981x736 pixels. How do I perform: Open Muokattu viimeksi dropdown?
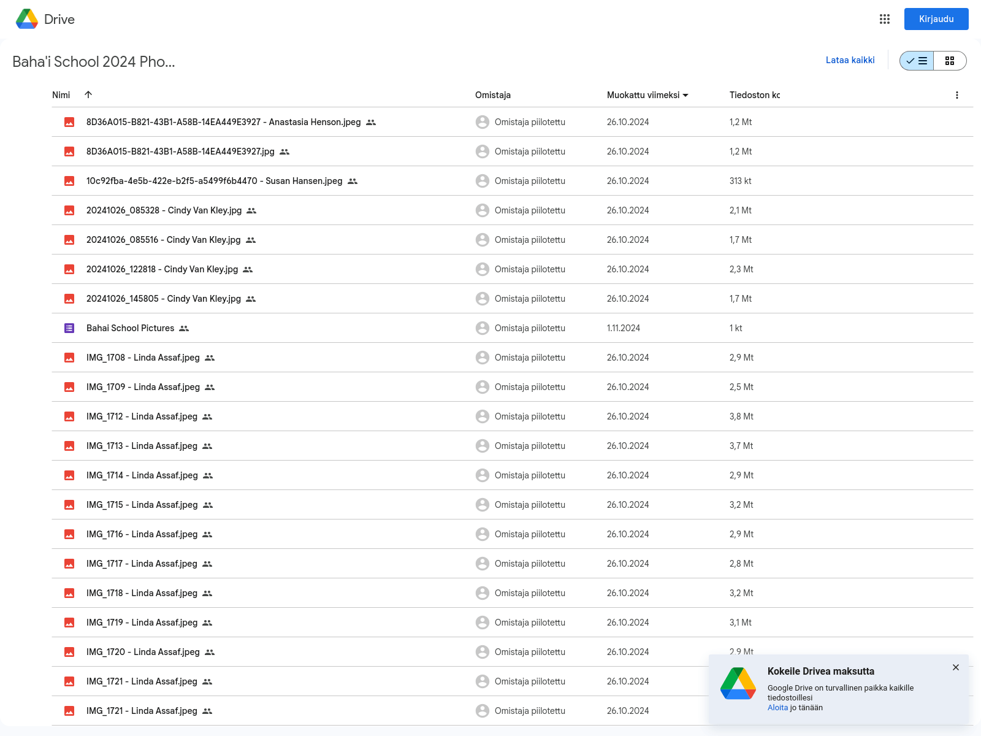(647, 95)
